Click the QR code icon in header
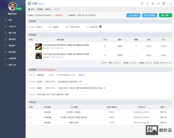Viewport: 174px width, 138px height. point(164,4)
